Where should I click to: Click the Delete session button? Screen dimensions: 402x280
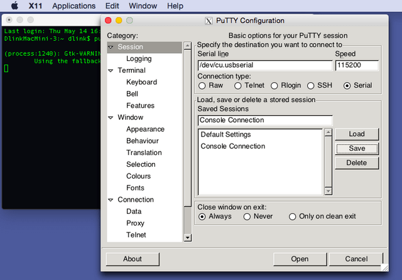click(357, 163)
